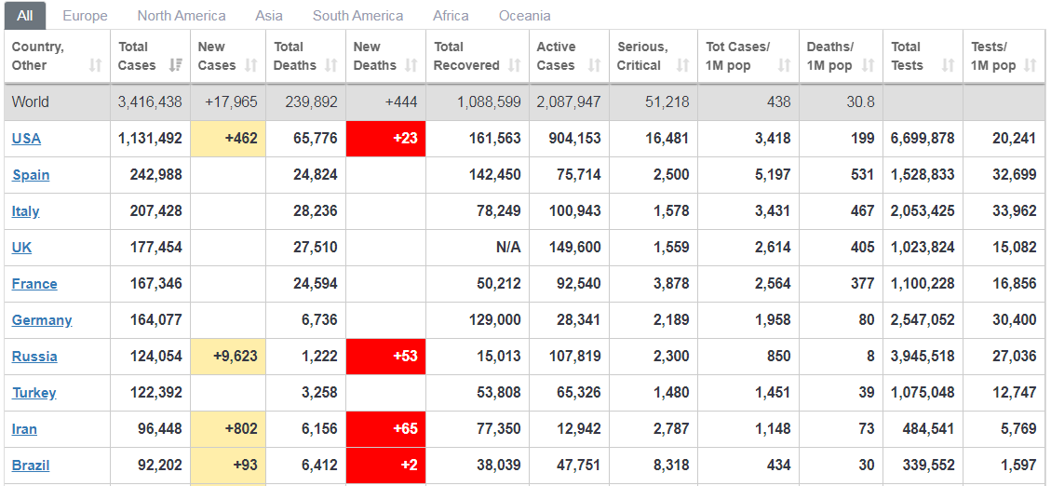Click Deaths/1M pop sort arrows
Viewport: 1051px width, 486px height.
click(868, 65)
